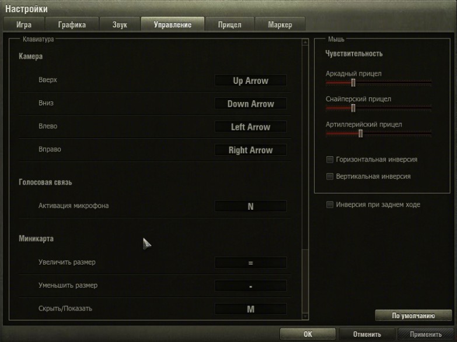457x342 pixels.
Task: Adjust the Аркадный прицел sensitivity slider
Action: (353, 83)
